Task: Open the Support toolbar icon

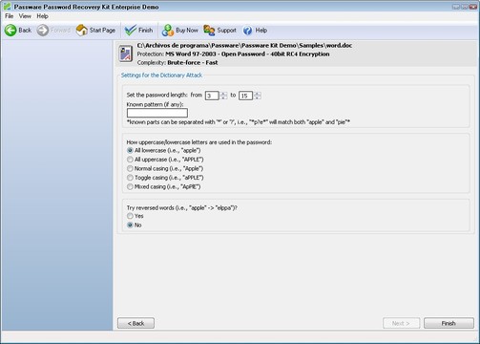Action: 209,31
